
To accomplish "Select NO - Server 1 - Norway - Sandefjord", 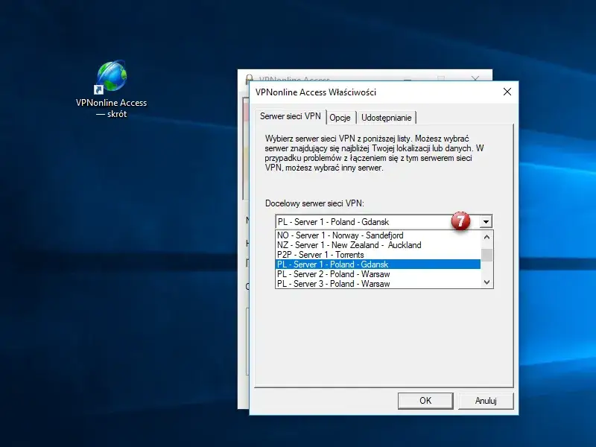I will tap(340, 235).
